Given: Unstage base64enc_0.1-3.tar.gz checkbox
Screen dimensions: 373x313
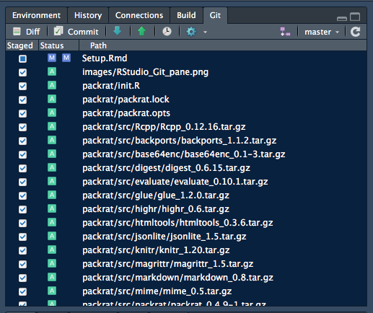Looking at the screenshot, I should pyautogui.click(x=23, y=154).
